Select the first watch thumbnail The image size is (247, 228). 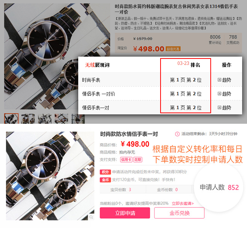pos(11,118)
